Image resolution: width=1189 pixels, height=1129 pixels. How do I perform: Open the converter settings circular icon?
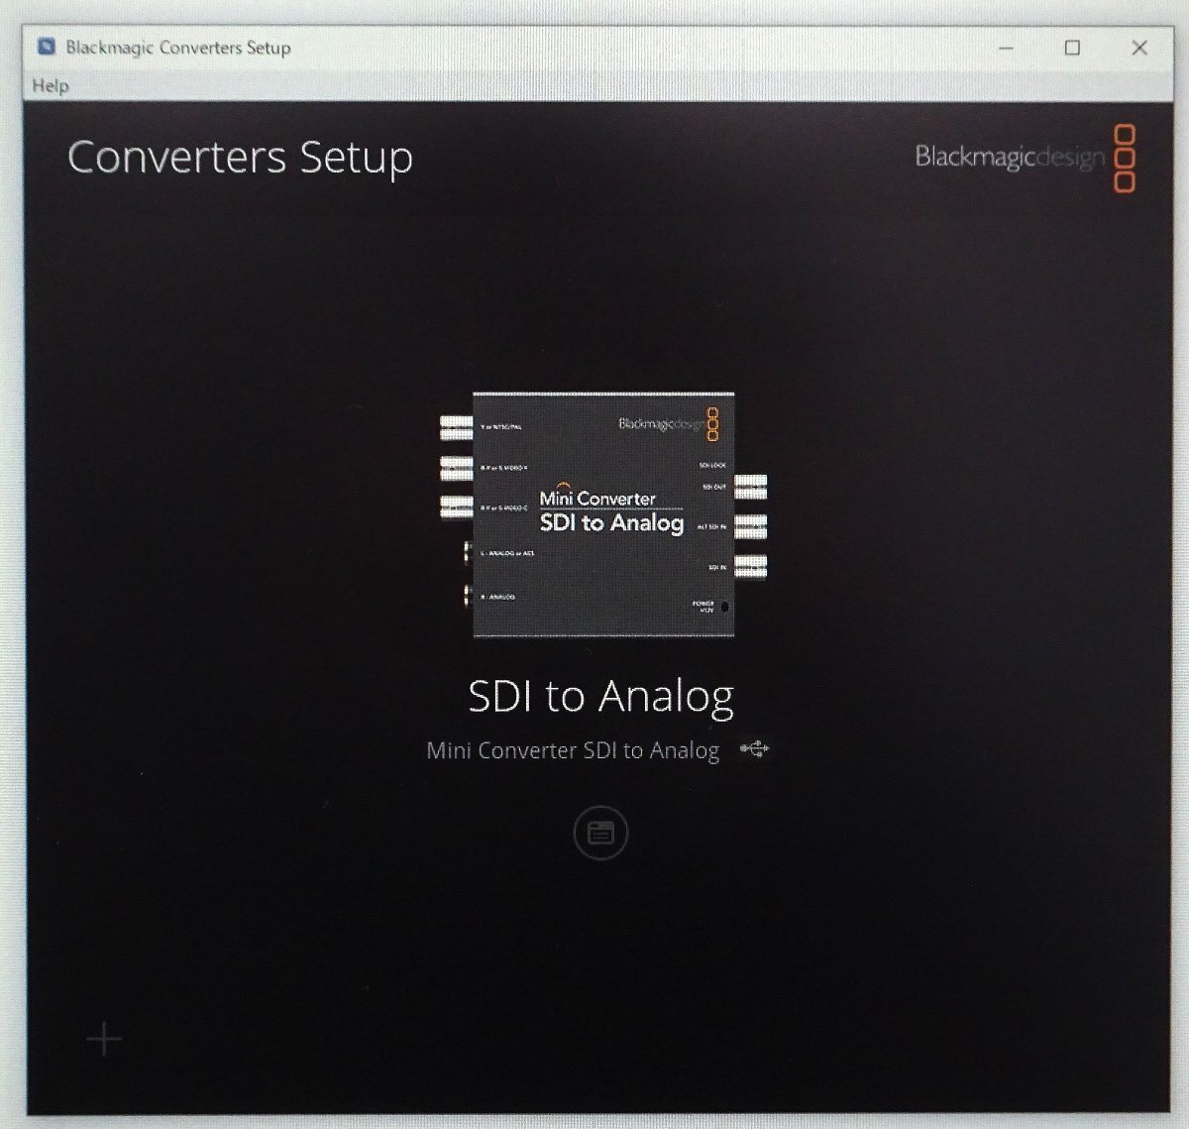tap(600, 833)
